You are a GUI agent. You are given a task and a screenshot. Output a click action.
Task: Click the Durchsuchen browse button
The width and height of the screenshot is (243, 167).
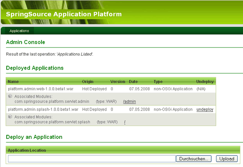click(194, 159)
